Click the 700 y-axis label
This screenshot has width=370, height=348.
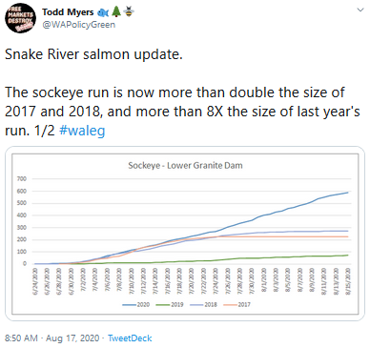(x=22, y=179)
